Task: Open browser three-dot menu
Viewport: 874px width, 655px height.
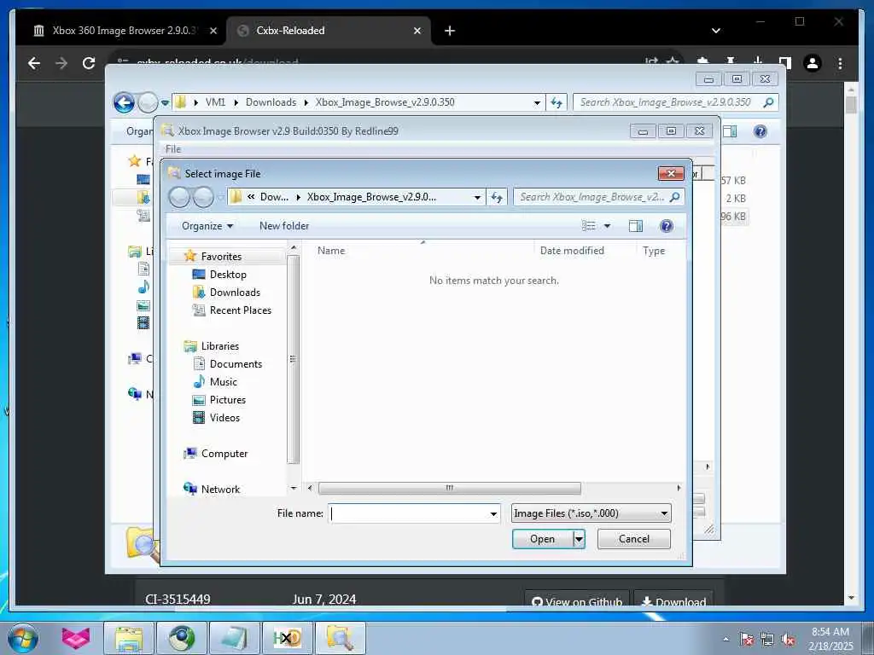Action: [x=840, y=63]
